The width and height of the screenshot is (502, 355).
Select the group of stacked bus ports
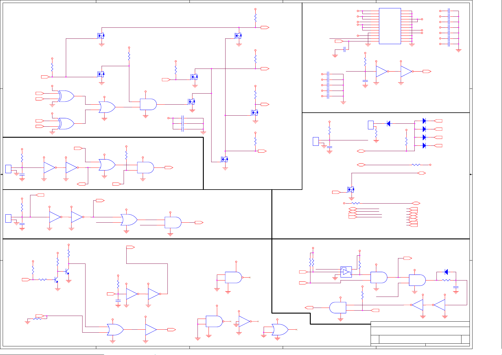[413, 217]
